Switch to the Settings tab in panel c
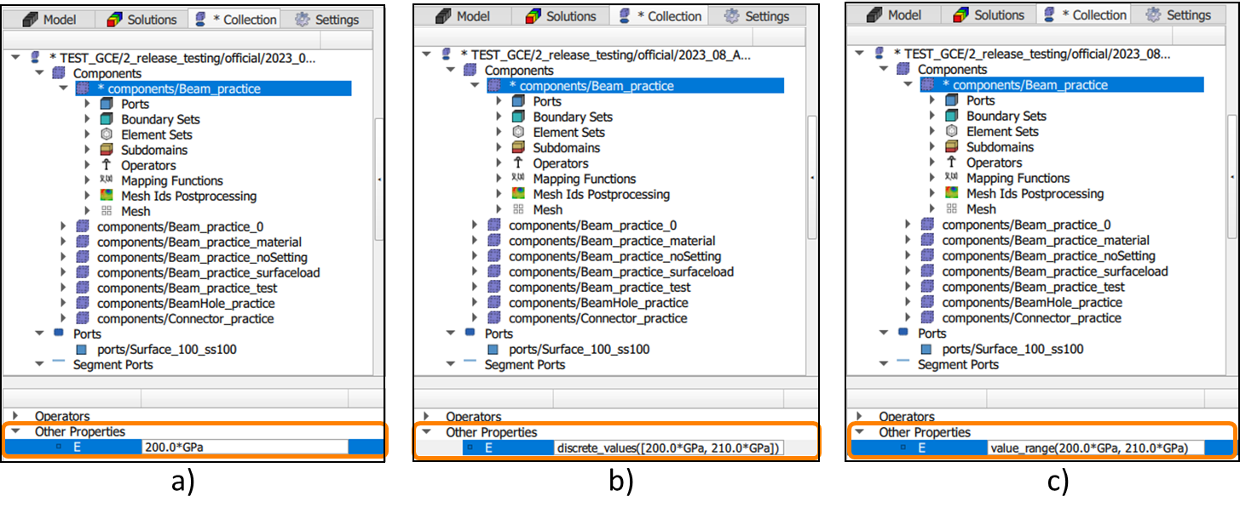The height and width of the screenshot is (519, 1240). 1179,14
